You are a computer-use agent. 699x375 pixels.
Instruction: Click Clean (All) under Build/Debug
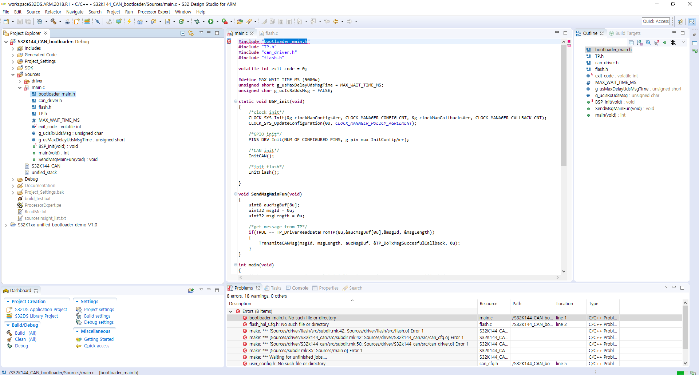tap(20, 339)
